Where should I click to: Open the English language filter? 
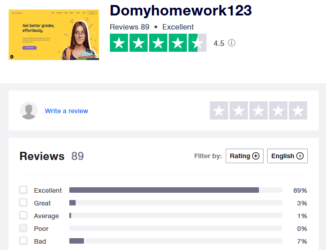287,156
